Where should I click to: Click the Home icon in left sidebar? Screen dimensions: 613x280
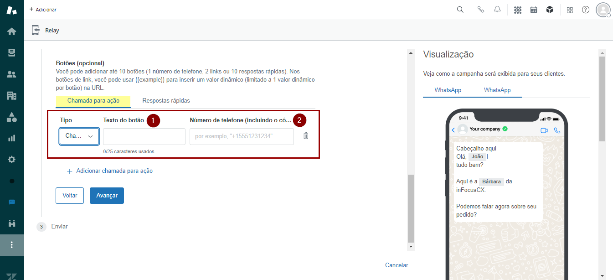click(12, 31)
